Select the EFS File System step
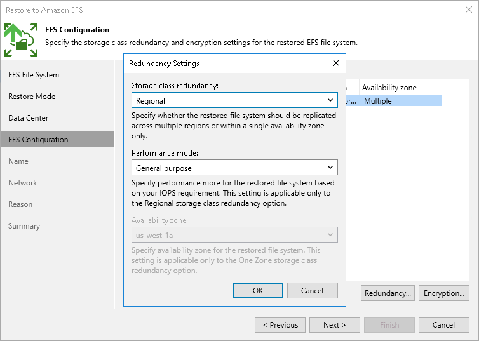479x341 pixels. 34,75
